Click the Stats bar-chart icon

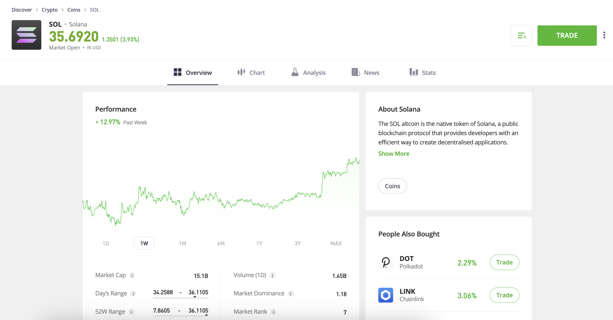[414, 72]
